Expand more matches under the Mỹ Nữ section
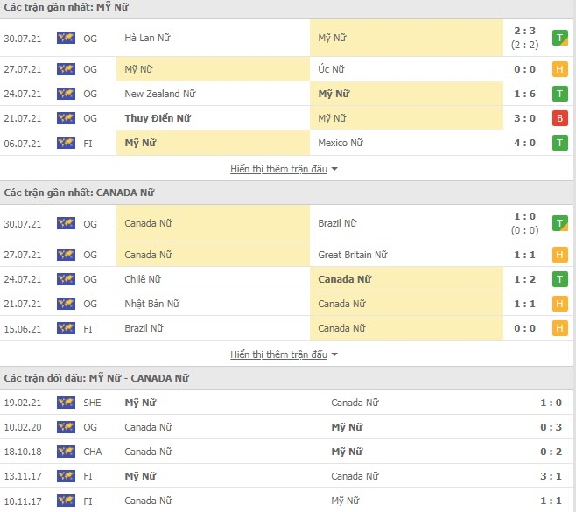The image size is (576, 512). pyautogui.click(x=279, y=169)
